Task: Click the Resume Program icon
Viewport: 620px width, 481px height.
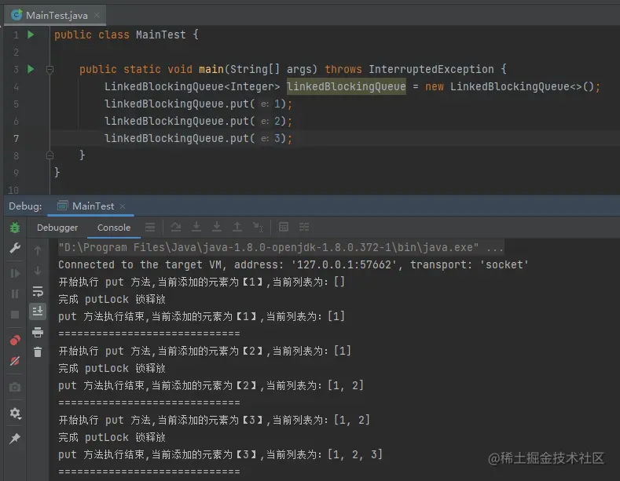Action: pyautogui.click(x=15, y=273)
